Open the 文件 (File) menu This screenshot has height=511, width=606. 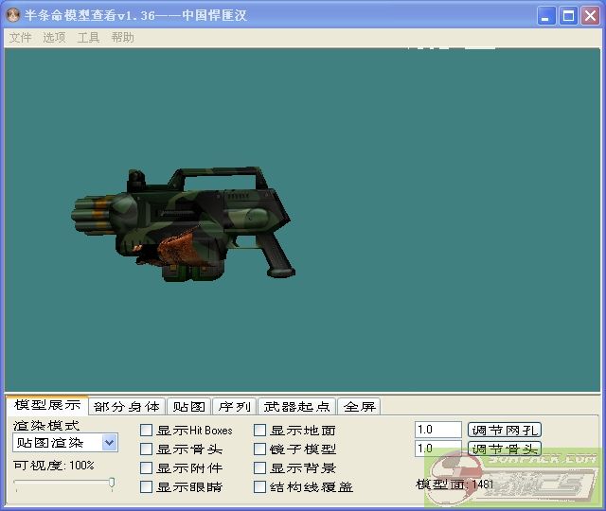point(20,38)
